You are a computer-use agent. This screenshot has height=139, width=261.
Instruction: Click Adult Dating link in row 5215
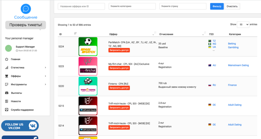[x=235, y=105]
